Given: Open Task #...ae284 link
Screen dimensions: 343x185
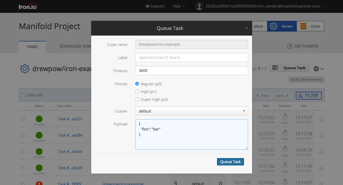Looking at the screenshot, I should tap(70, 135).
